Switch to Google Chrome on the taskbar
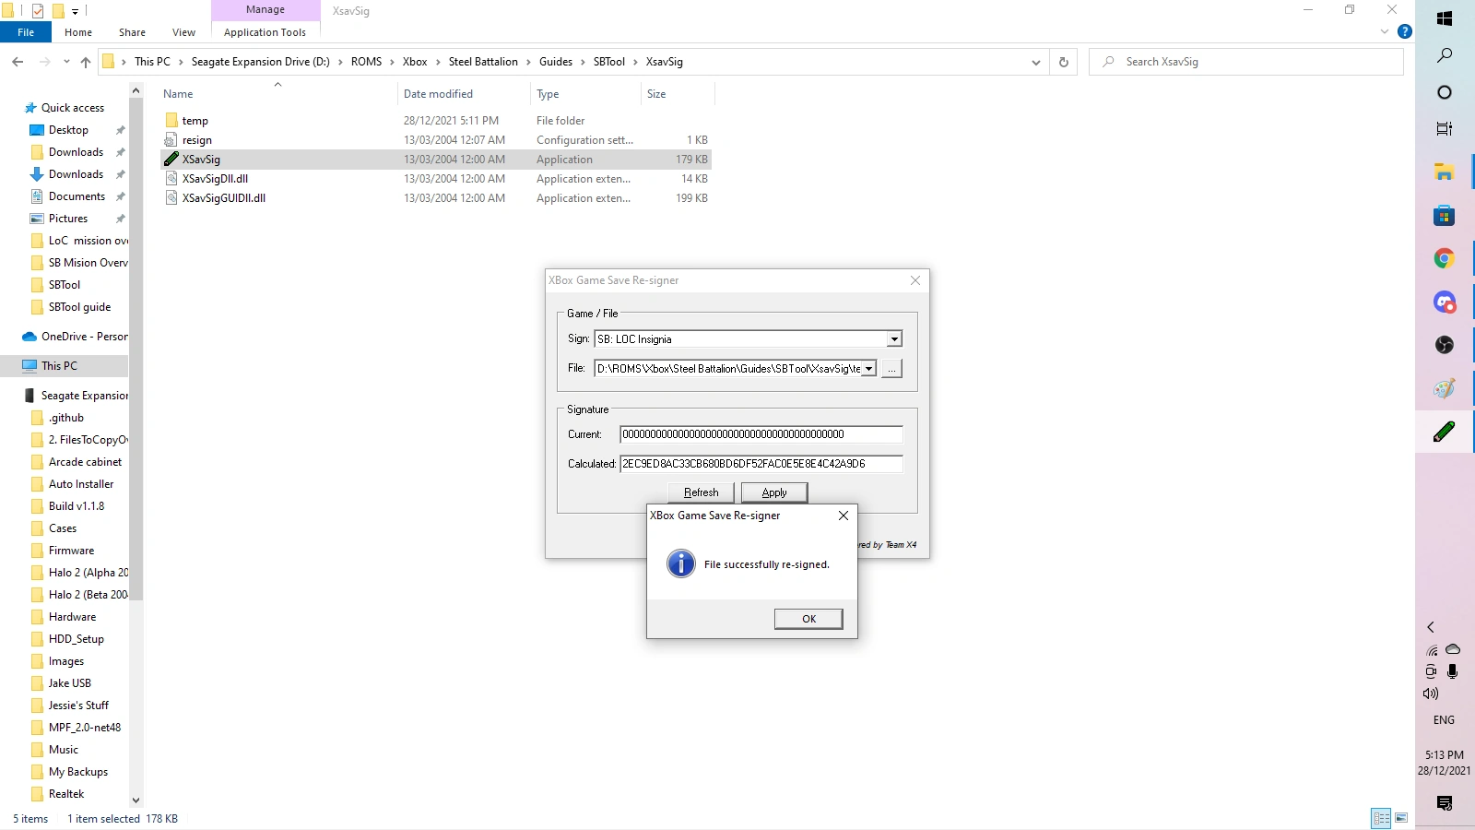The width and height of the screenshot is (1475, 830). [x=1445, y=258]
